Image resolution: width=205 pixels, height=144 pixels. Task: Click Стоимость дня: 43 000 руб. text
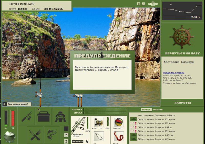pos(177,78)
